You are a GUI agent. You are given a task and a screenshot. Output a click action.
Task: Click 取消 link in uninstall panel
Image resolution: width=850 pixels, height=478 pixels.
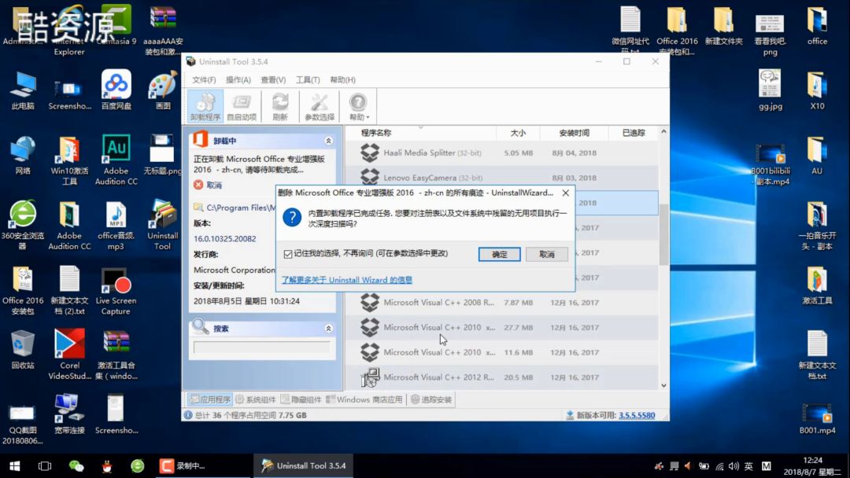tap(214, 185)
